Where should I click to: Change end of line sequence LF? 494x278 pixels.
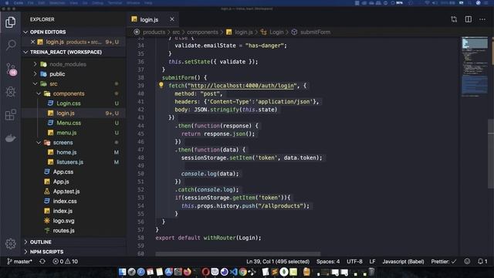[x=372, y=261]
